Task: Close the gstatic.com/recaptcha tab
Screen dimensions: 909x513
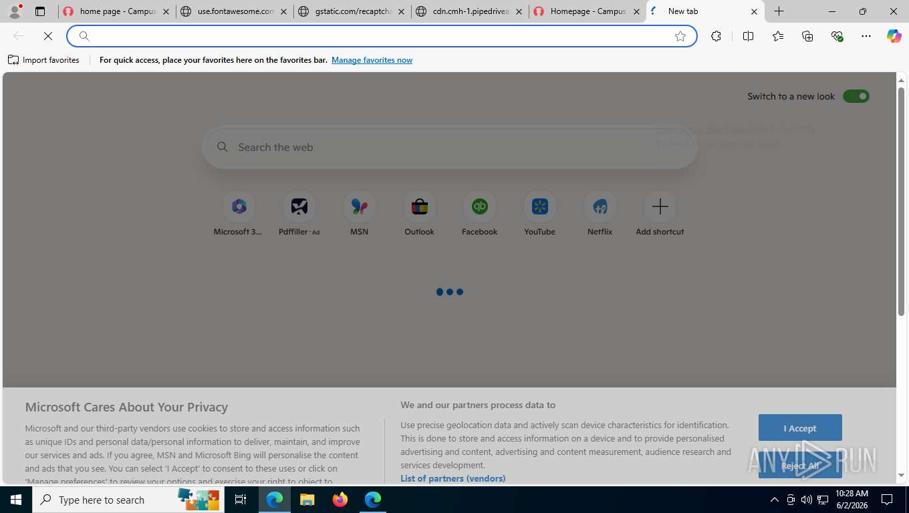Action: 401,11
